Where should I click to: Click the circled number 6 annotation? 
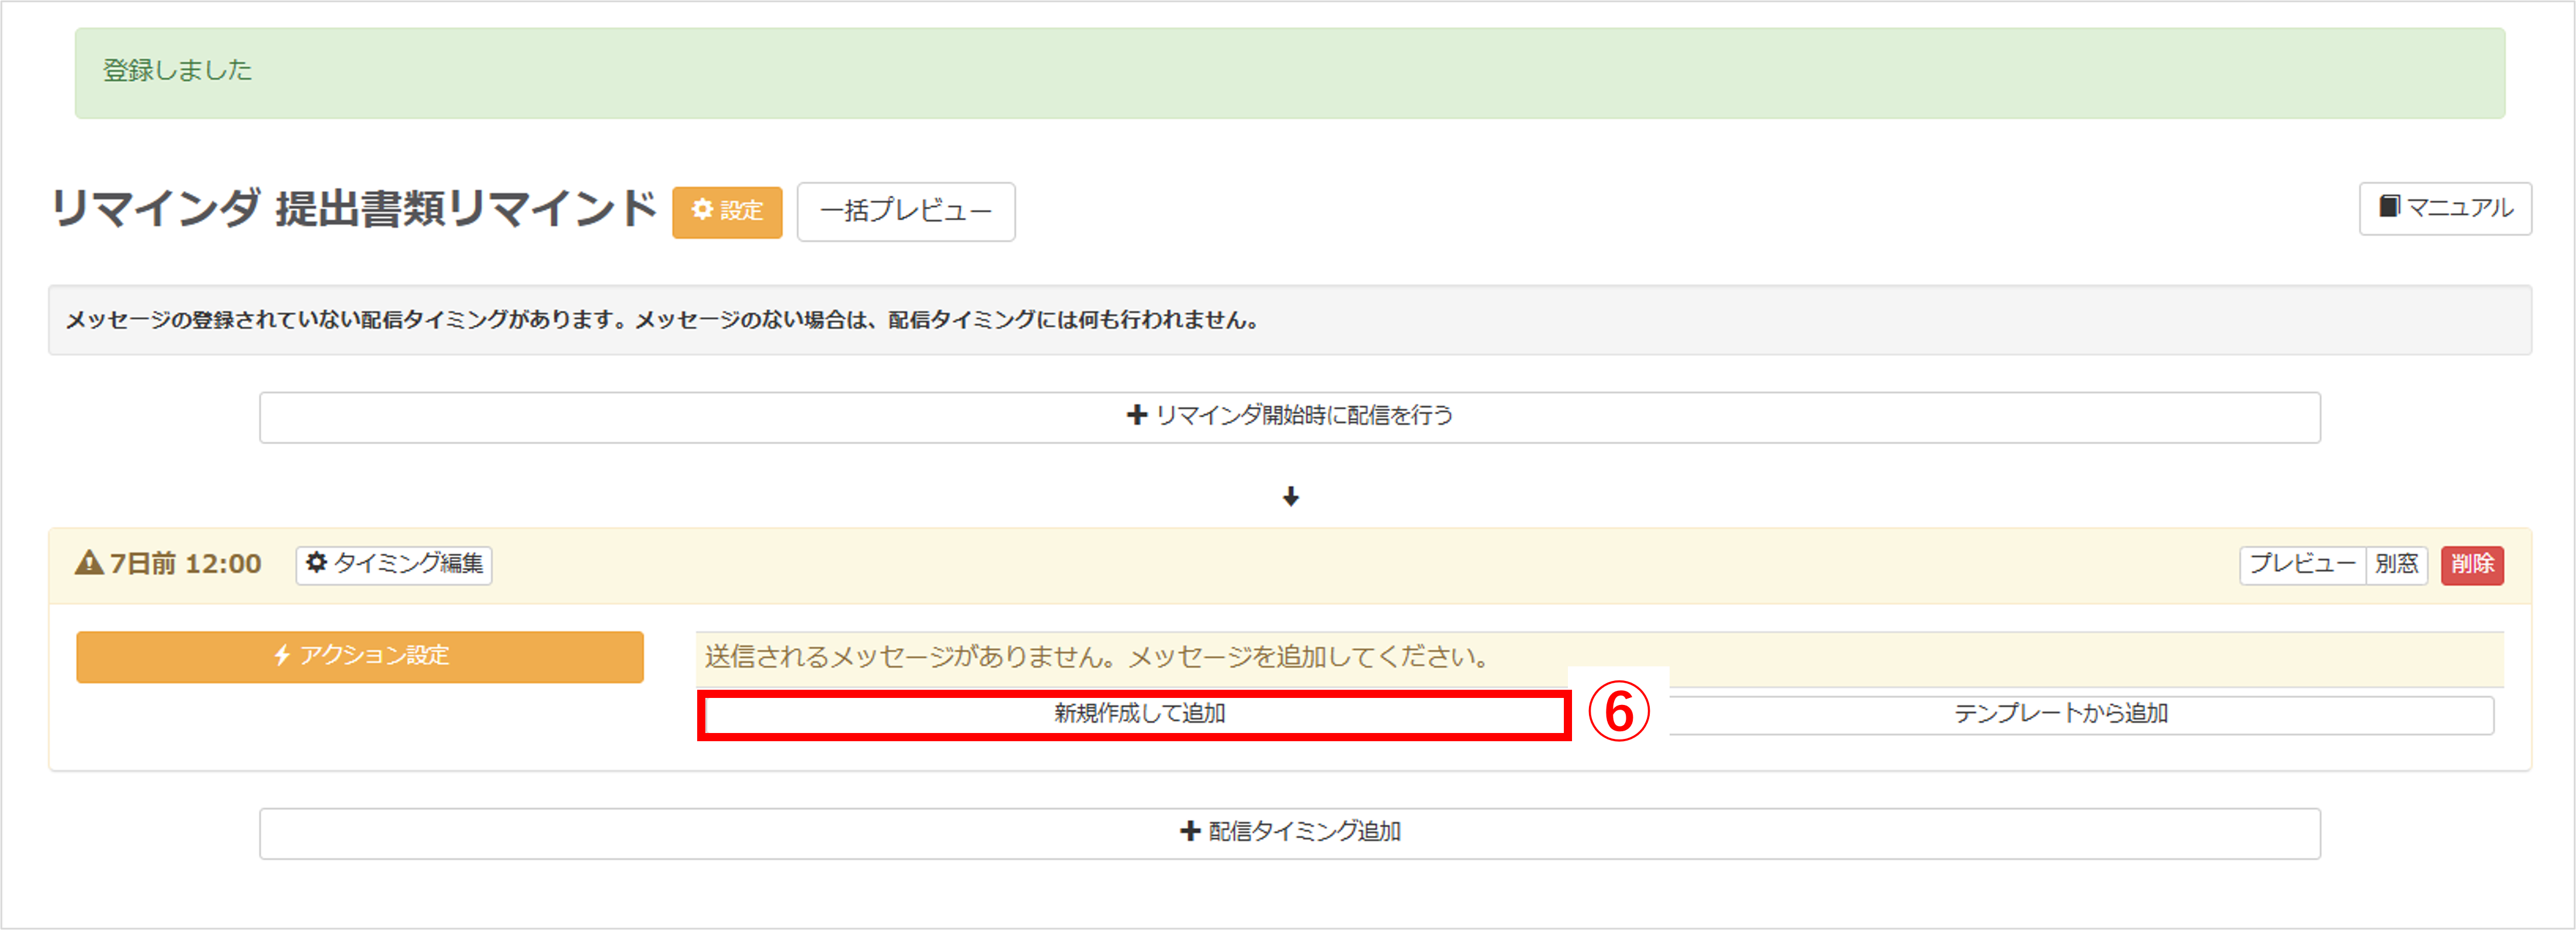(x=1618, y=712)
